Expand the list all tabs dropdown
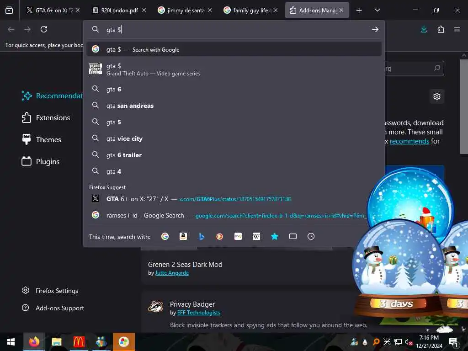This screenshot has height=351, width=468. pos(377,10)
